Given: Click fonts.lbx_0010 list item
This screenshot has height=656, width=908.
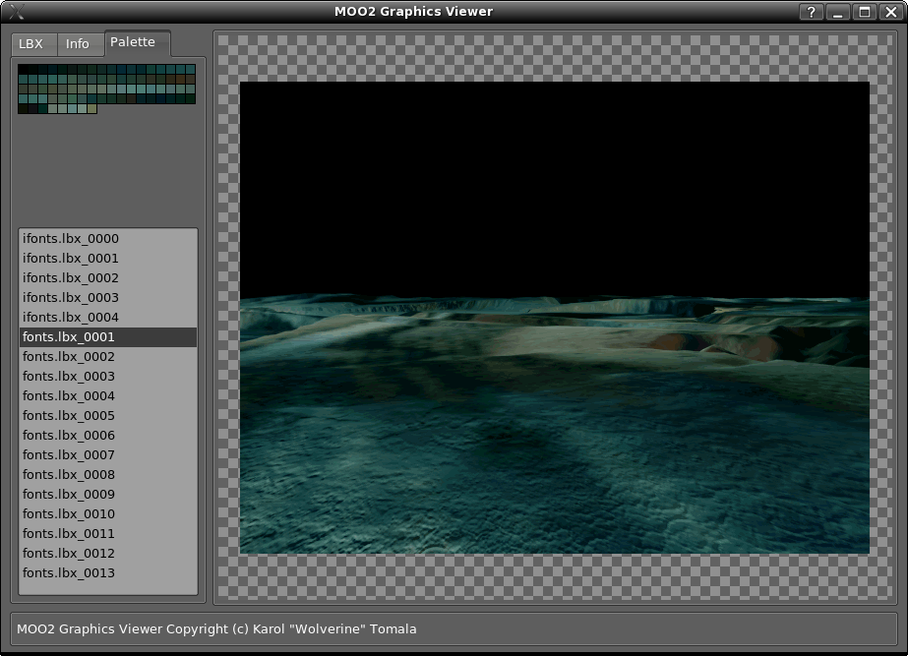Looking at the screenshot, I should 108,514.
